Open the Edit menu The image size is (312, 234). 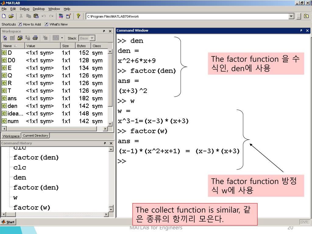coord(13,9)
